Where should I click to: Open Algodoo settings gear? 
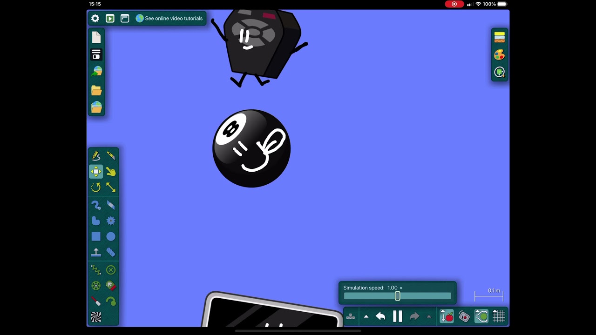(x=95, y=19)
